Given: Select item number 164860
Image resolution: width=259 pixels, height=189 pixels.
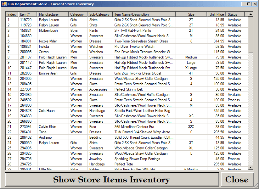Looking at the screenshot, I should click(26, 36).
